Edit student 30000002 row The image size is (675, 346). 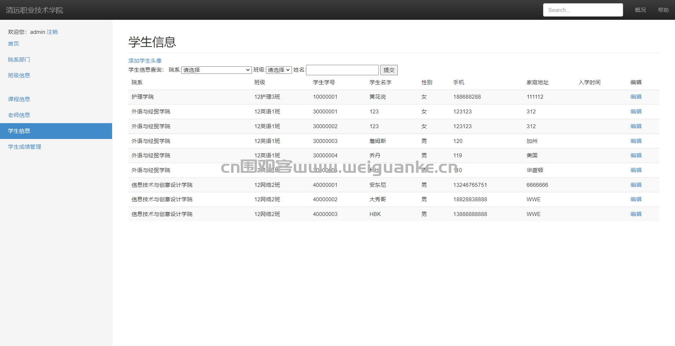click(636, 126)
